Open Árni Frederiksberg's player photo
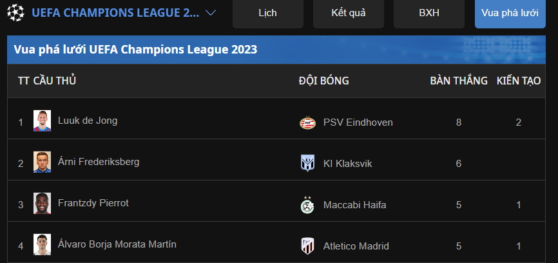Image resolution: width=558 pixels, height=263 pixels. tap(43, 162)
